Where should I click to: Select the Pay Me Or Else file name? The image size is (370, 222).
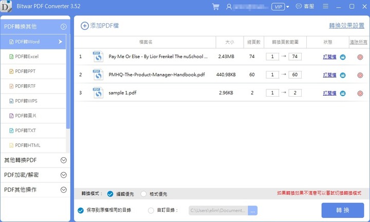coord(158,57)
